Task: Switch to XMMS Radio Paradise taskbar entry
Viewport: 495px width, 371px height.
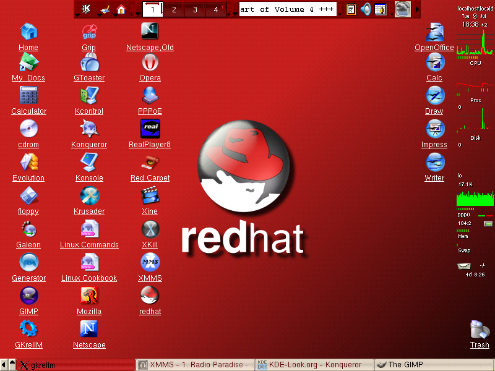Action: [195, 365]
